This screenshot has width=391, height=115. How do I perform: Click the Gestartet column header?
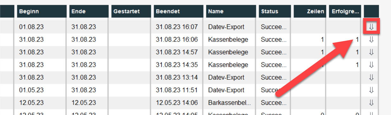131,11
